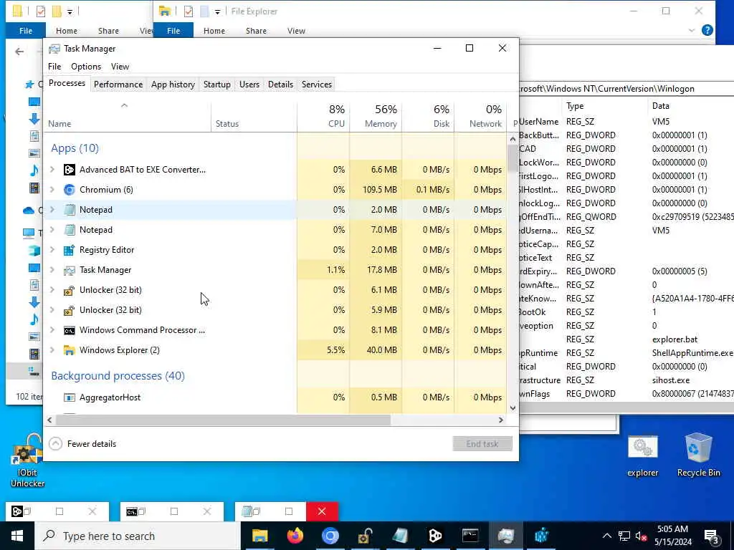The width and height of the screenshot is (734, 550).
Task: Sort processes by CPU column
Action: (x=323, y=116)
